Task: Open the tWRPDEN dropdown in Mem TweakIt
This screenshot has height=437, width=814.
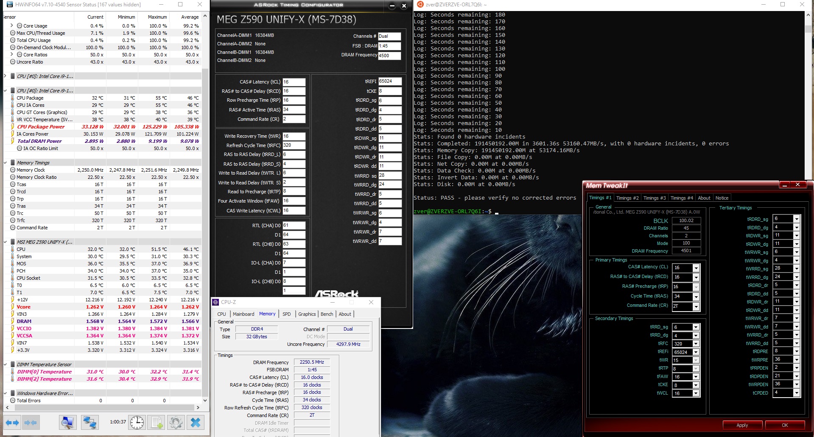Action: pyautogui.click(x=797, y=384)
